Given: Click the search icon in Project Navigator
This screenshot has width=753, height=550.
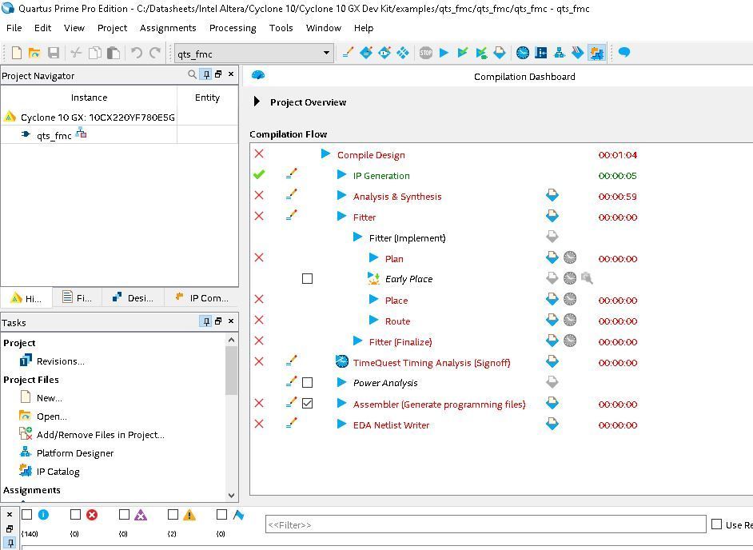Looking at the screenshot, I should (x=192, y=74).
